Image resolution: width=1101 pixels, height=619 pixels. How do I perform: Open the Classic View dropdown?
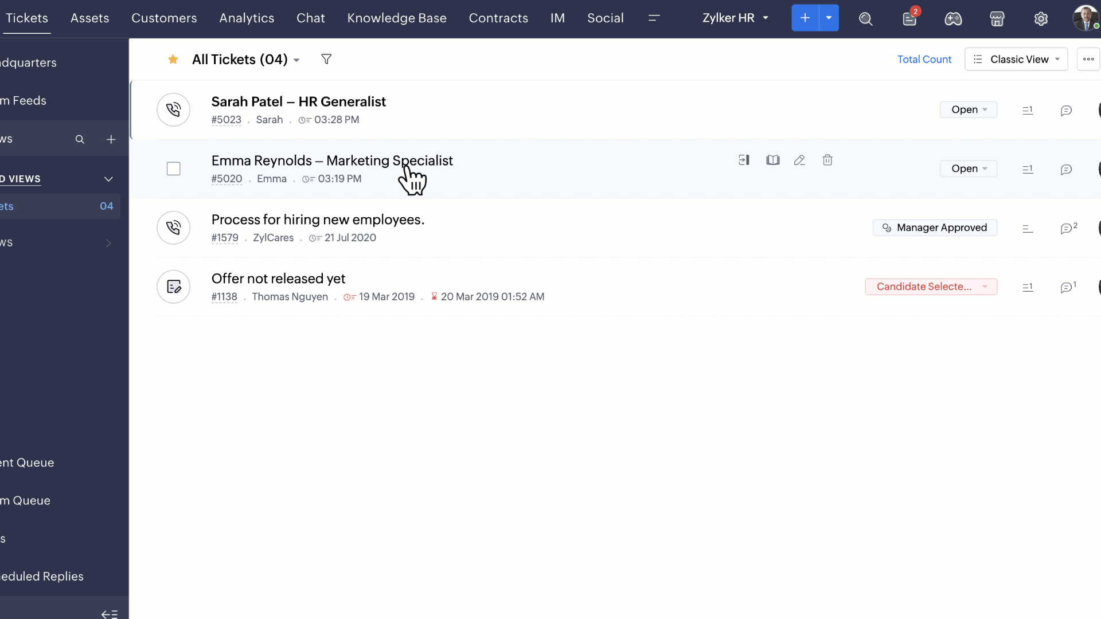tap(1016, 59)
